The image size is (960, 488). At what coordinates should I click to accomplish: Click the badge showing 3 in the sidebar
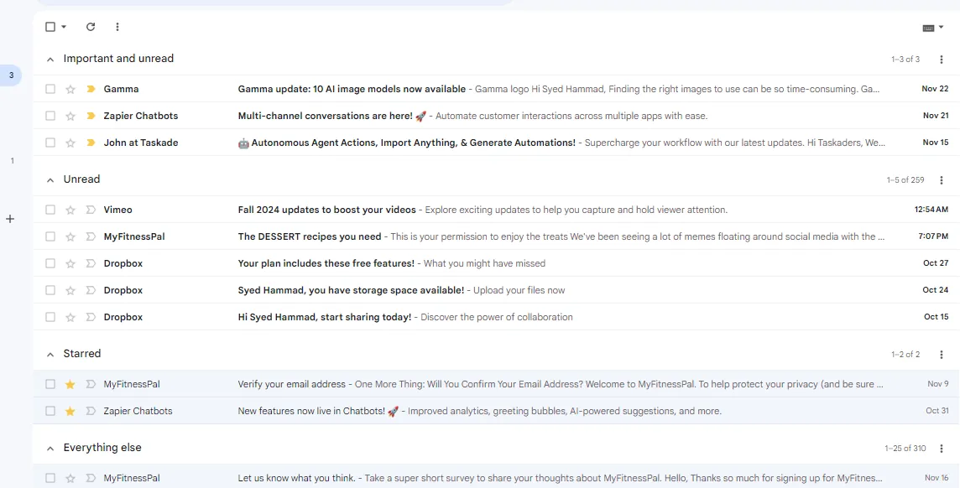click(x=11, y=75)
